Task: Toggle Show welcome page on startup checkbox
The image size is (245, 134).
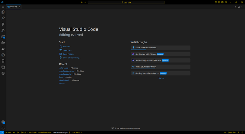Action: coord(113,128)
